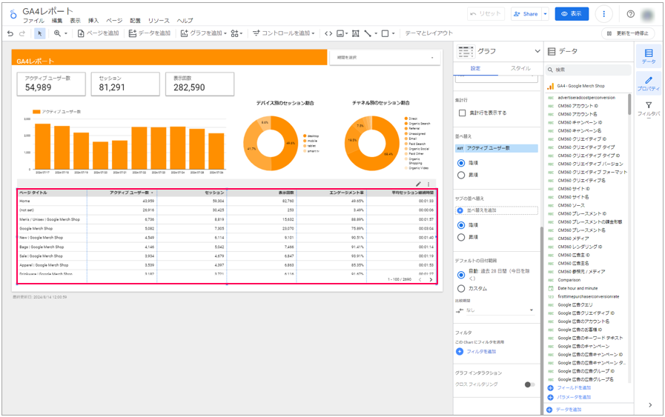Pick the line drawing tool

pyautogui.click(x=368, y=33)
